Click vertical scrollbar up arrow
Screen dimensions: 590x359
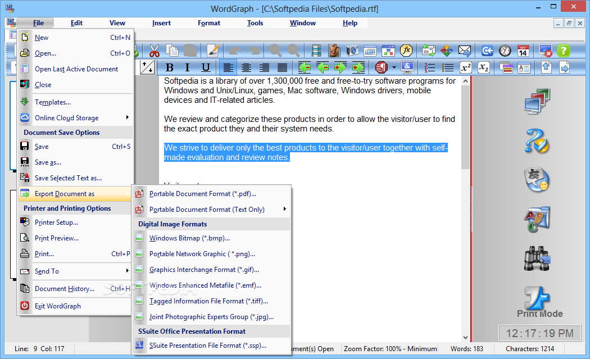(465, 81)
